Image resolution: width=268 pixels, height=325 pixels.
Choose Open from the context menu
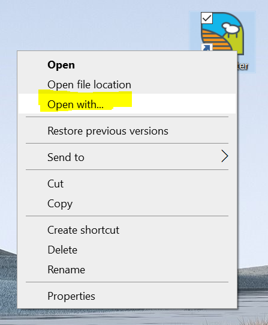(x=127, y=65)
